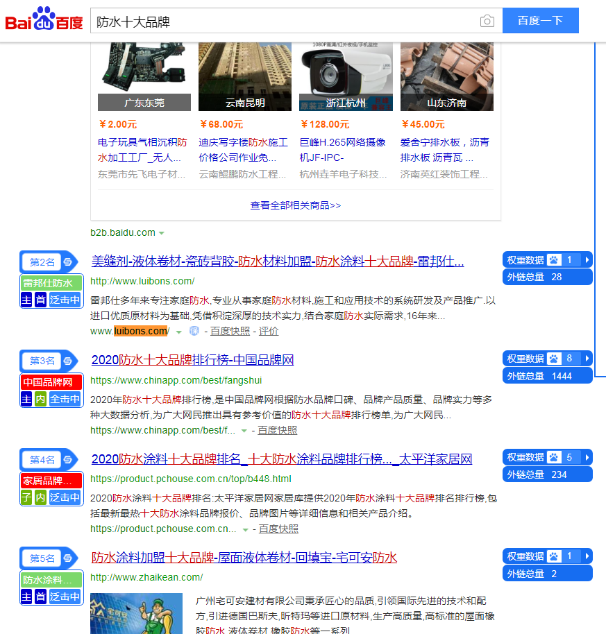Image resolution: width=606 pixels, height=634 pixels.
Task: Open 百度快照 for the chinapp result
Action: (278, 430)
